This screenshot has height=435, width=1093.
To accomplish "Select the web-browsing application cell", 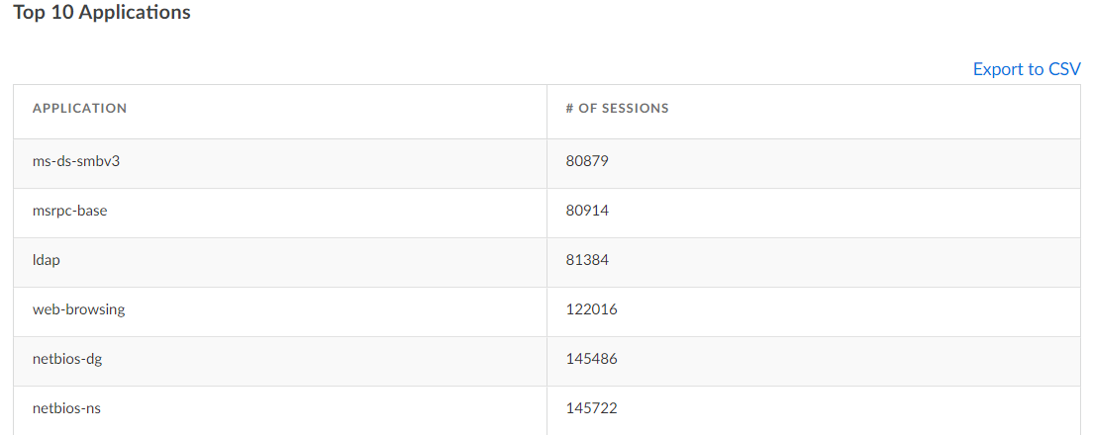I will click(x=78, y=309).
